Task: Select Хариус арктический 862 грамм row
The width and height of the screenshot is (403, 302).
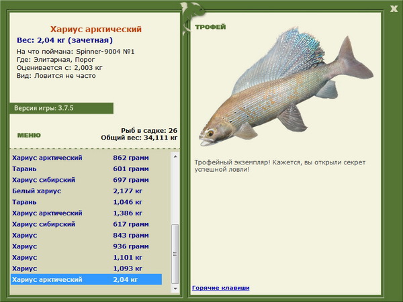Action: pyautogui.click(x=86, y=158)
